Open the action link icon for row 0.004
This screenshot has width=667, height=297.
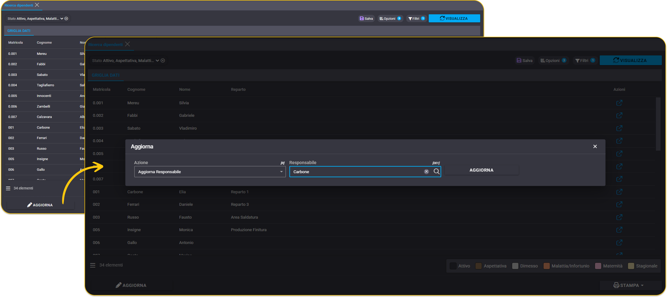coord(619,141)
